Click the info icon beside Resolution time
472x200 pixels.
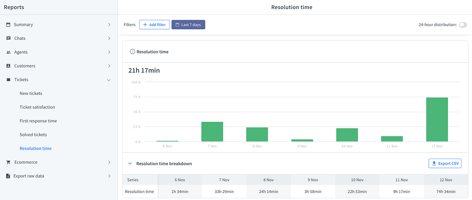(132, 52)
